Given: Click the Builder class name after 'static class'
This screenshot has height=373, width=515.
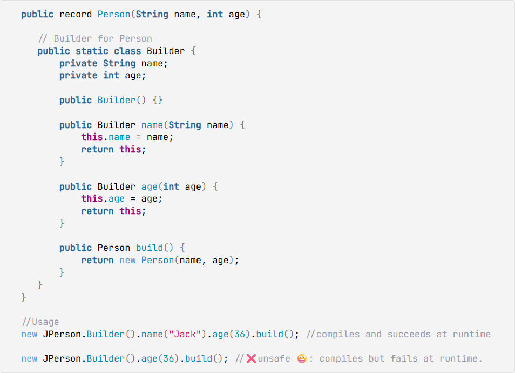Looking at the screenshot, I should click(166, 51).
